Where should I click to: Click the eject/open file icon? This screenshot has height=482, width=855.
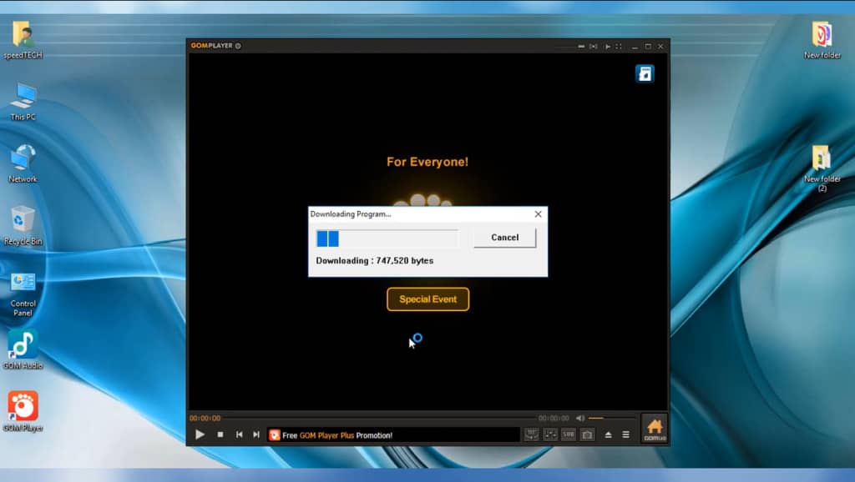(608, 434)
